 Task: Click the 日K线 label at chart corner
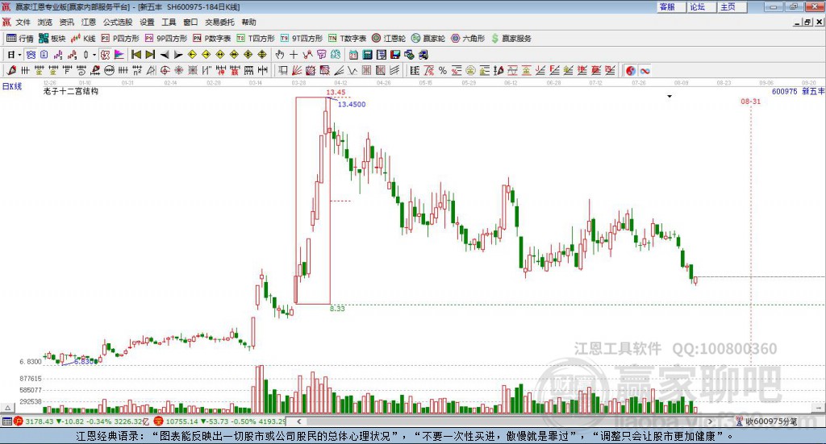11,86
